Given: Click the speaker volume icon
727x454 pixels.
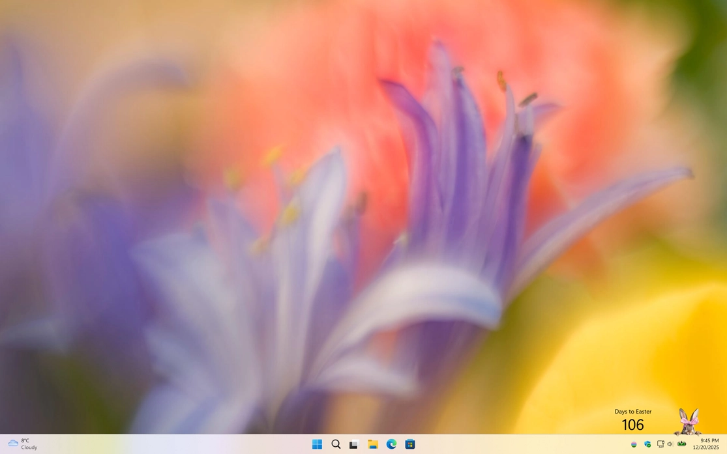Looking at the screenshot, I should (670, 444).
